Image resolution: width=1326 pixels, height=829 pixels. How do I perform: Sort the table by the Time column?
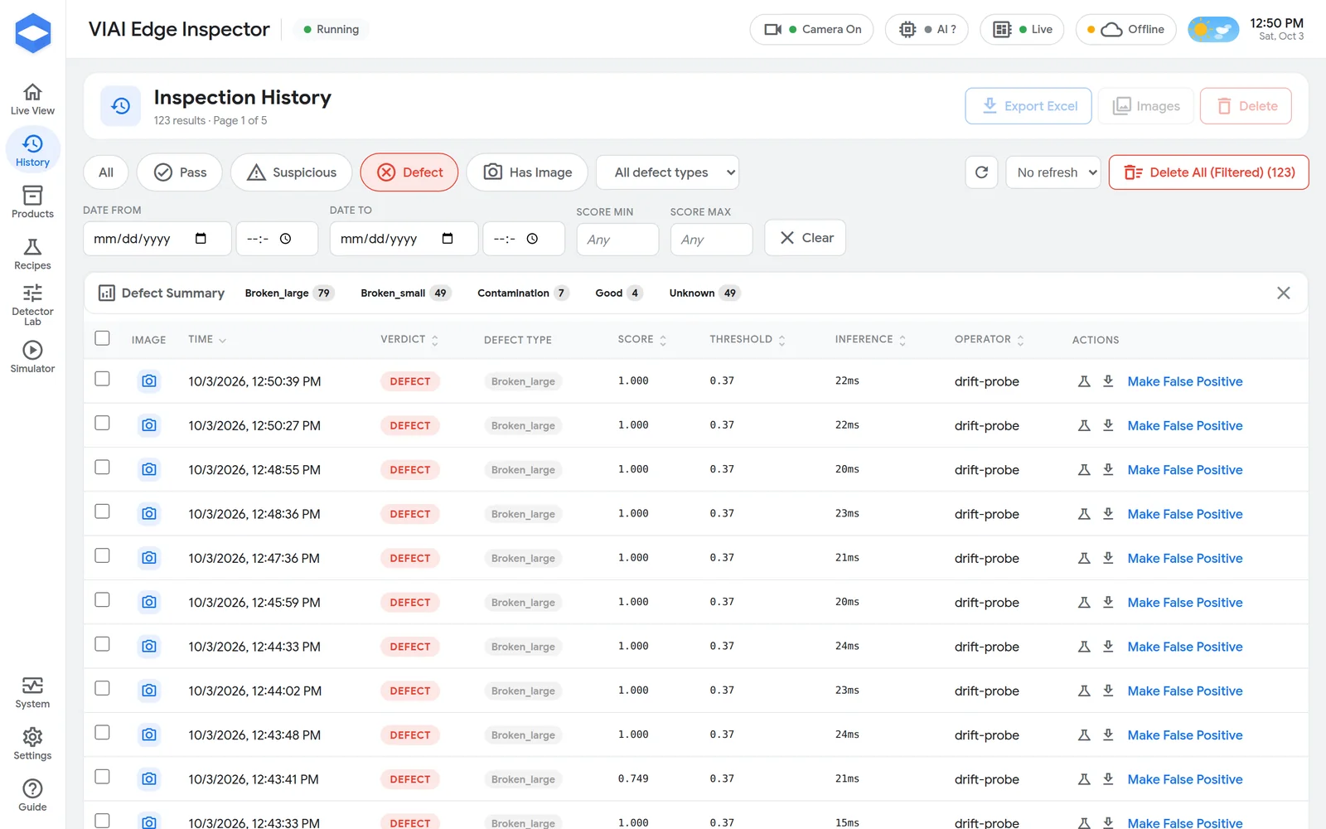(x=207, y=340)
